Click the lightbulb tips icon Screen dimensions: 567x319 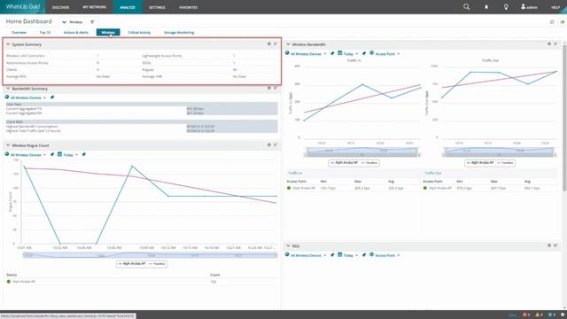point(506,7)
